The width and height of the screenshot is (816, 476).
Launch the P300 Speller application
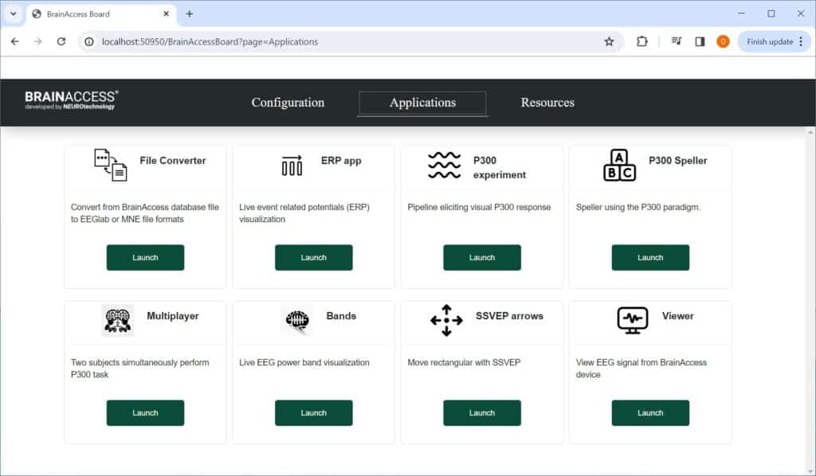pyautogui.click(x=650, y=257)
